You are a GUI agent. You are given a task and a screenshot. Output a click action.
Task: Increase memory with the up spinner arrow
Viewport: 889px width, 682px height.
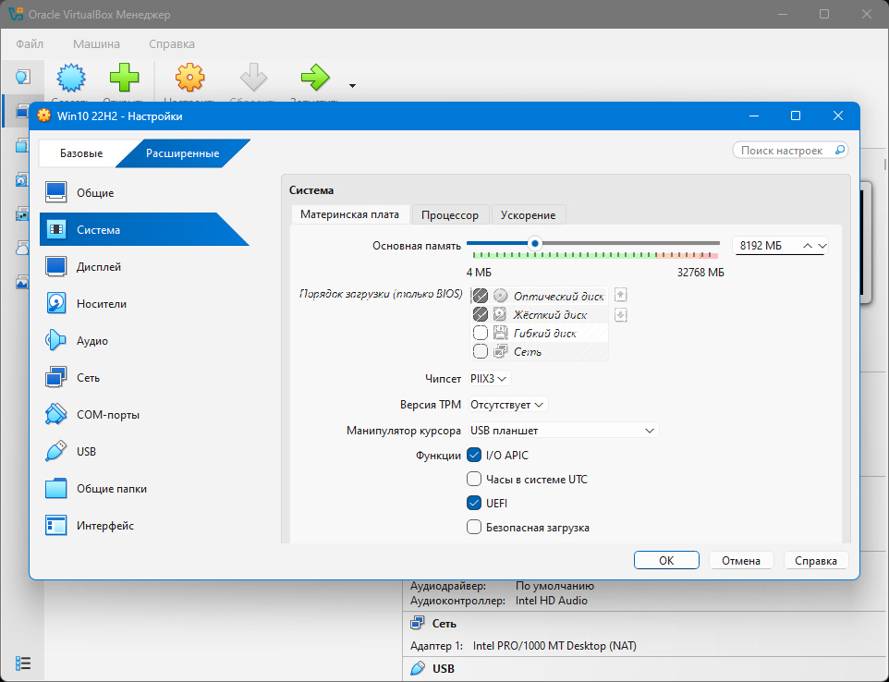[x=808, y=246]
